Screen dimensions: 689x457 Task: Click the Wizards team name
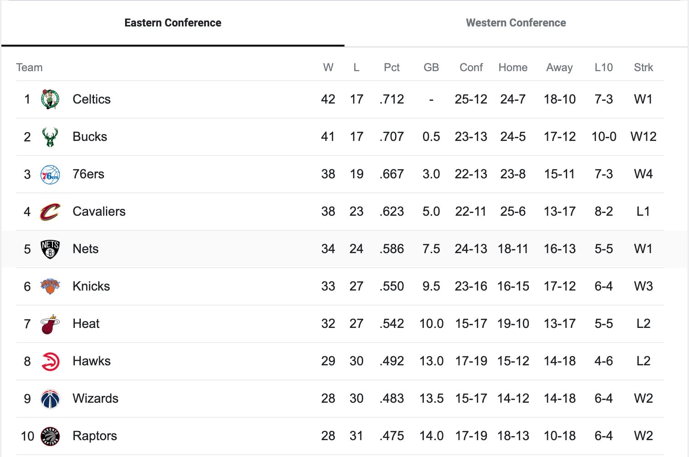point(95,399)
